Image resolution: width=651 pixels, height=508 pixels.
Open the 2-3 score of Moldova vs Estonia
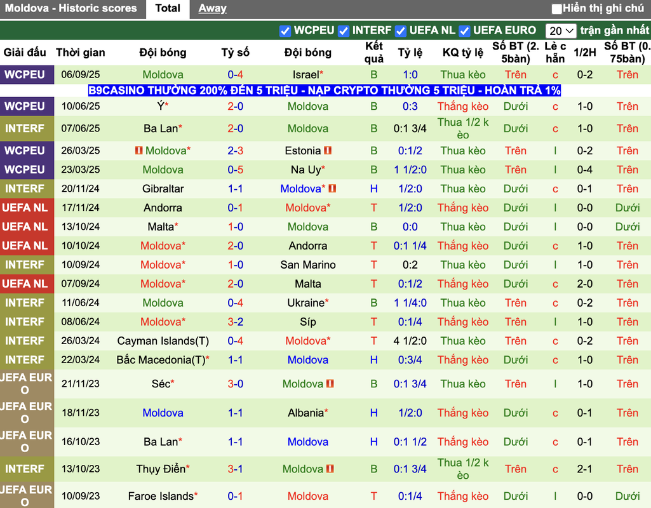(x=236, y=150)
